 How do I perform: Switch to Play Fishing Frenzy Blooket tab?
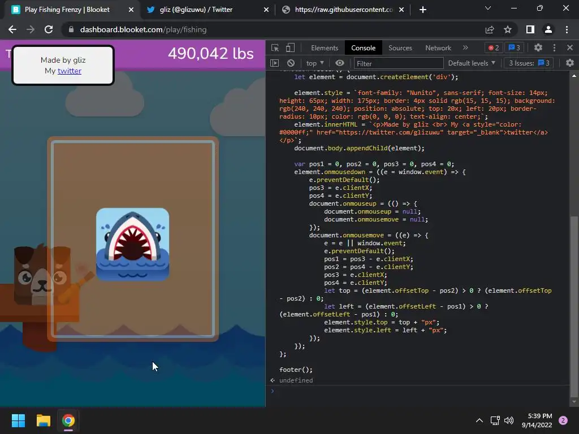click(70, 10)
